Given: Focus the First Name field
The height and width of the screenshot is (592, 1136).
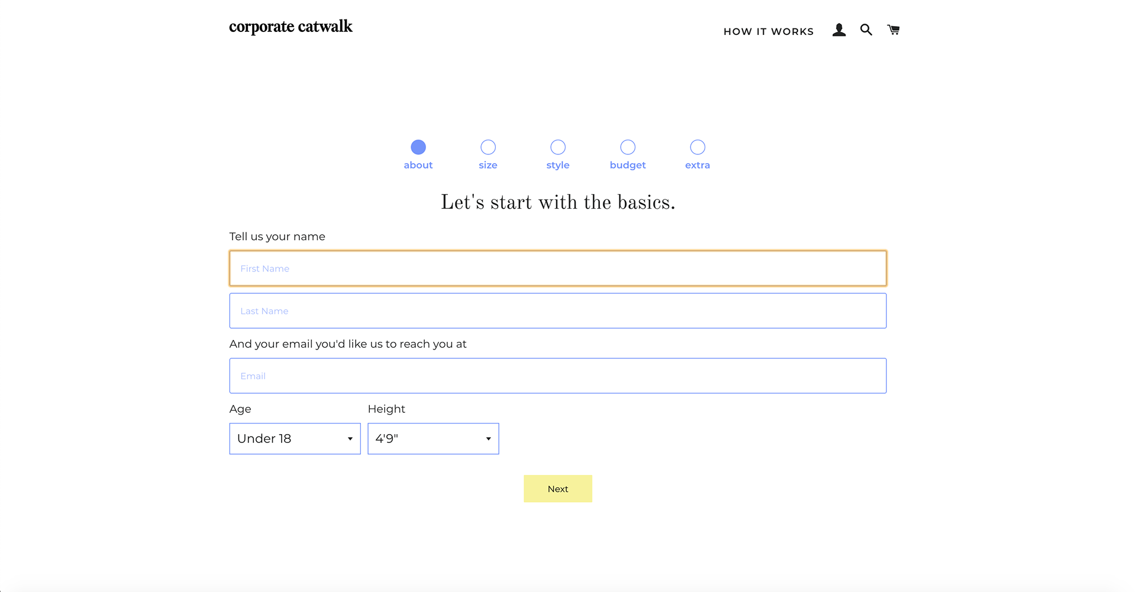Looking at the screenshot, I should tap(557, 268).
